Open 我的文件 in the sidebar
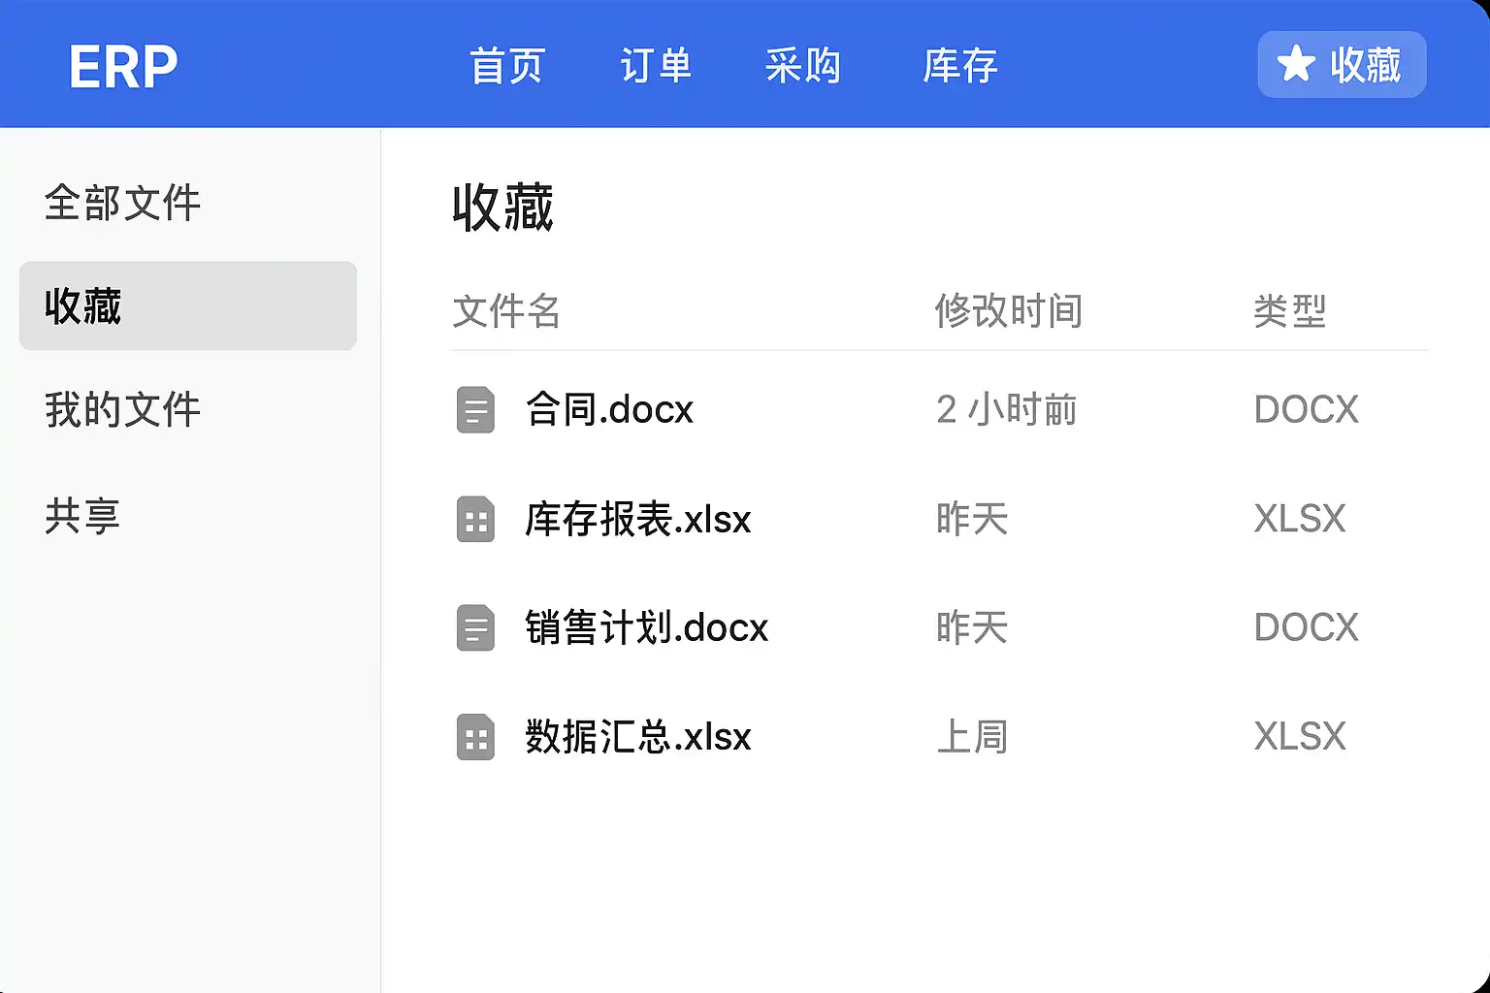 tap(123, 410)
